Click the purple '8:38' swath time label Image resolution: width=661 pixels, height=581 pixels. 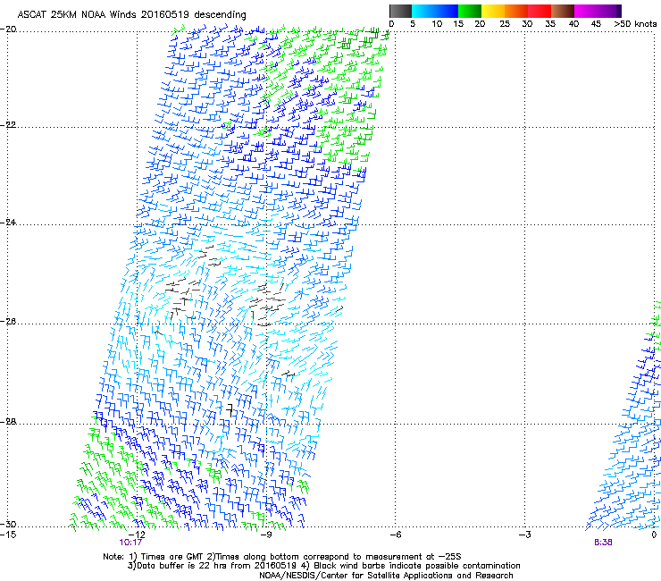[x=603, y=543]
